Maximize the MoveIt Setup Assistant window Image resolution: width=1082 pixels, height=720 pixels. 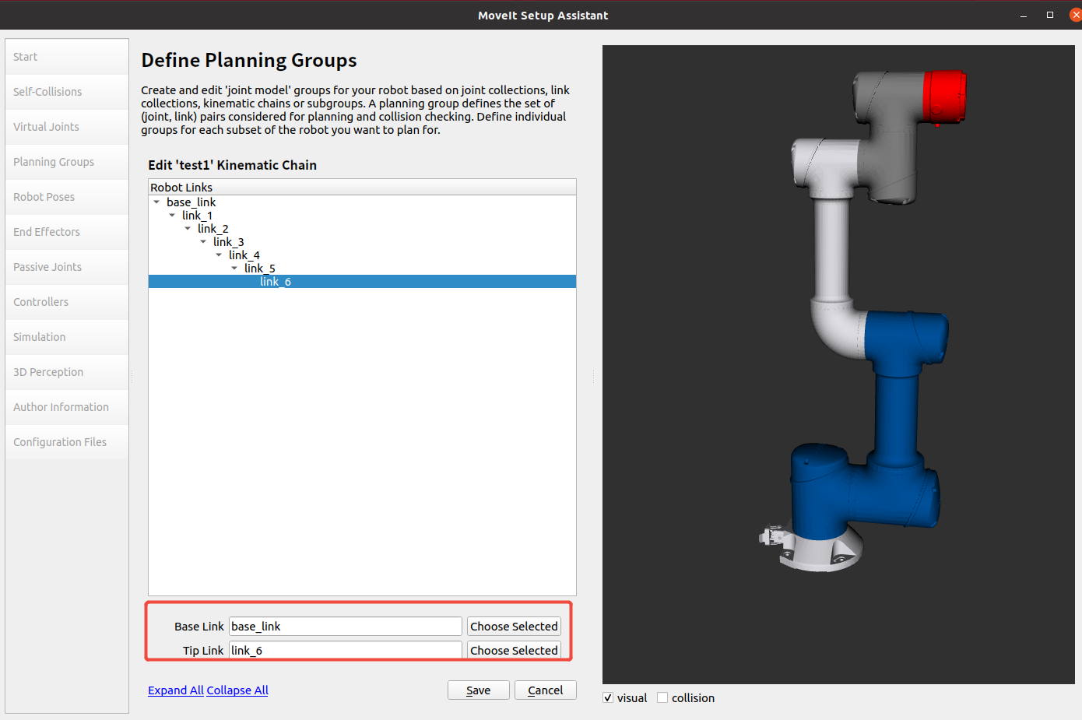(x=1050, y=16)
